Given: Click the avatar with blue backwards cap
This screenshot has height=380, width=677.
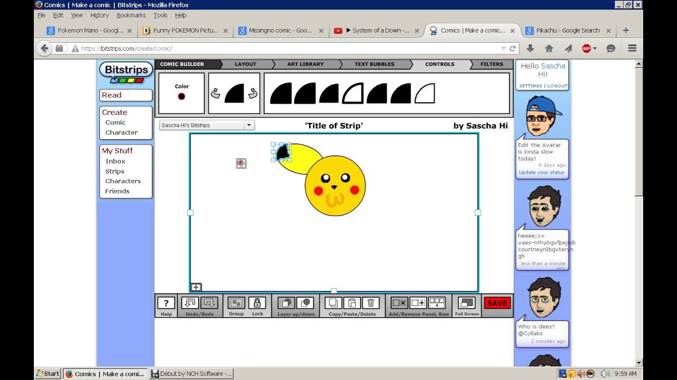Looking at the screenshot, I should click(x=543, y=116).
